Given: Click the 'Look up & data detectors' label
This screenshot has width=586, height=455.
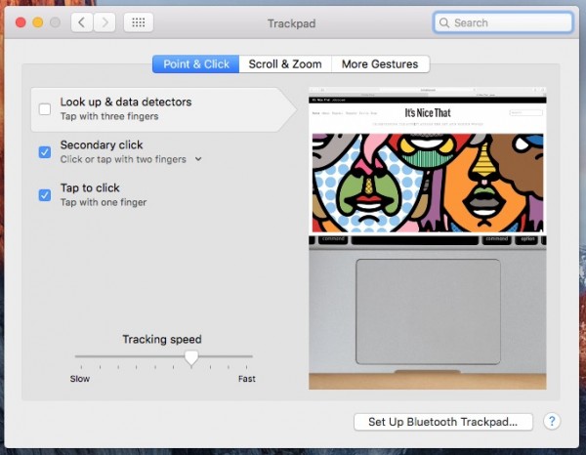Looking at the screenshot, I should click(x=126, y=102).
